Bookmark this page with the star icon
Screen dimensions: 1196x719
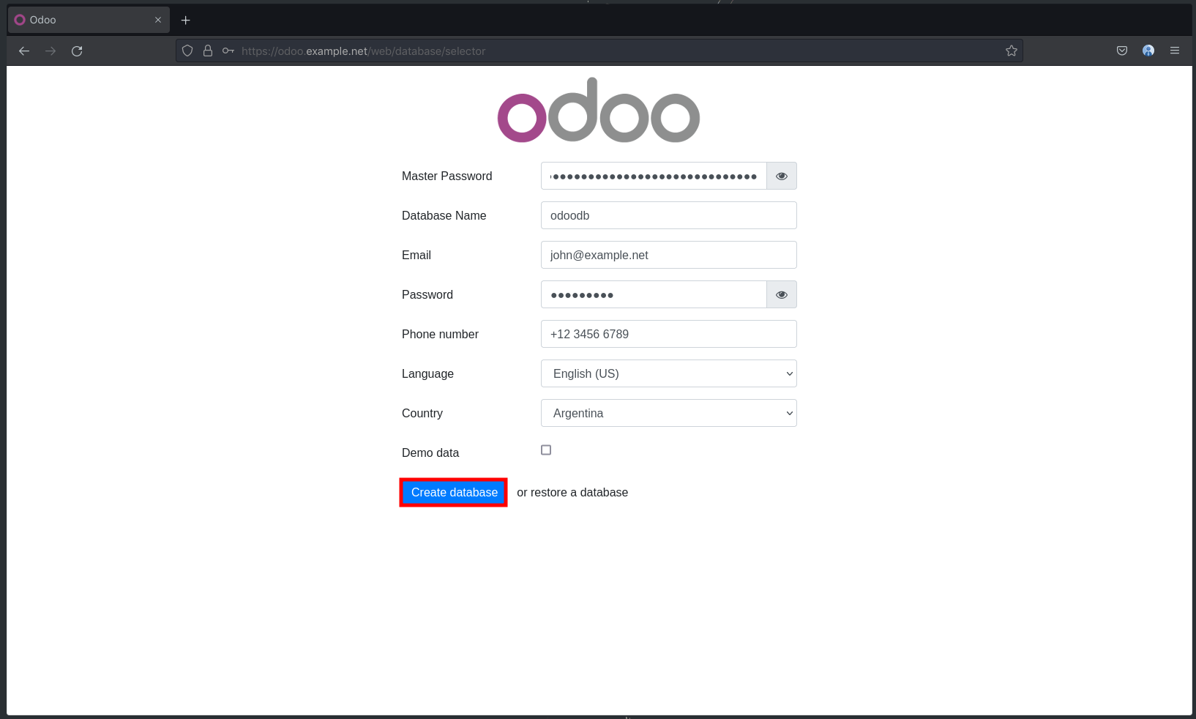pos(1012,51)
